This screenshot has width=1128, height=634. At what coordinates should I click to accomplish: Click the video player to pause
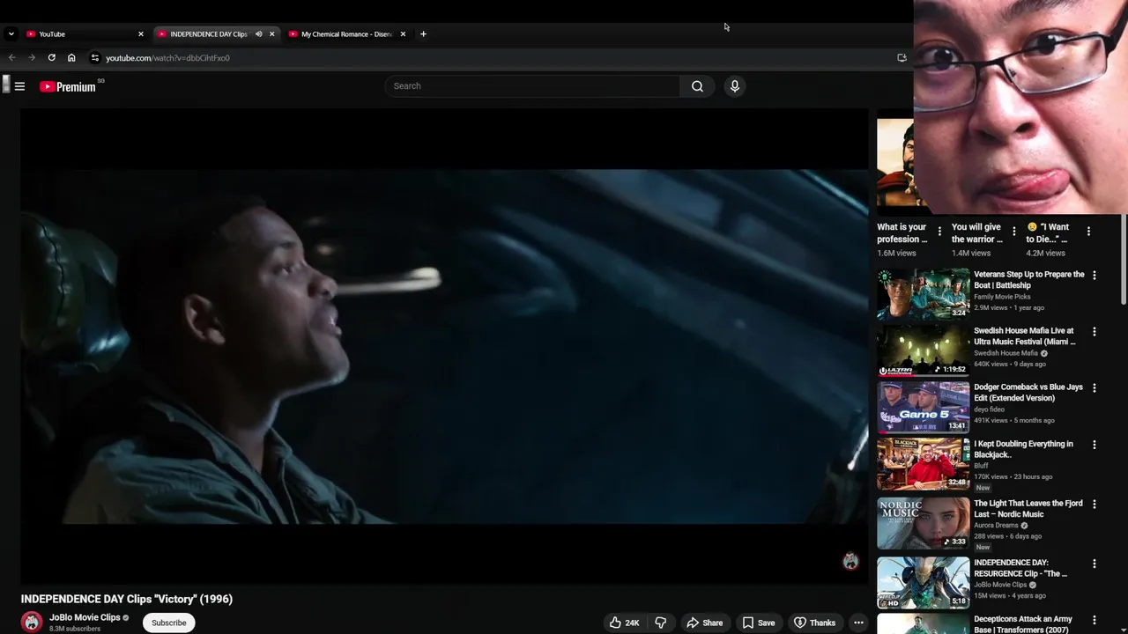point(444,346)
